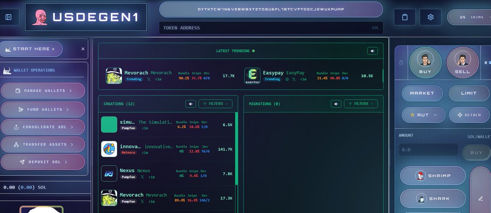Expand the Deposit SOL option
This screenshot has height=213, width=491.
coord(43,162)
